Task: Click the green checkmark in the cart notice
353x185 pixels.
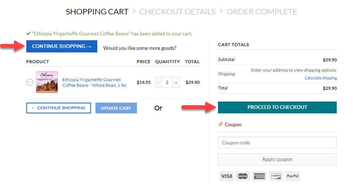Action: (x=28, y=34)
